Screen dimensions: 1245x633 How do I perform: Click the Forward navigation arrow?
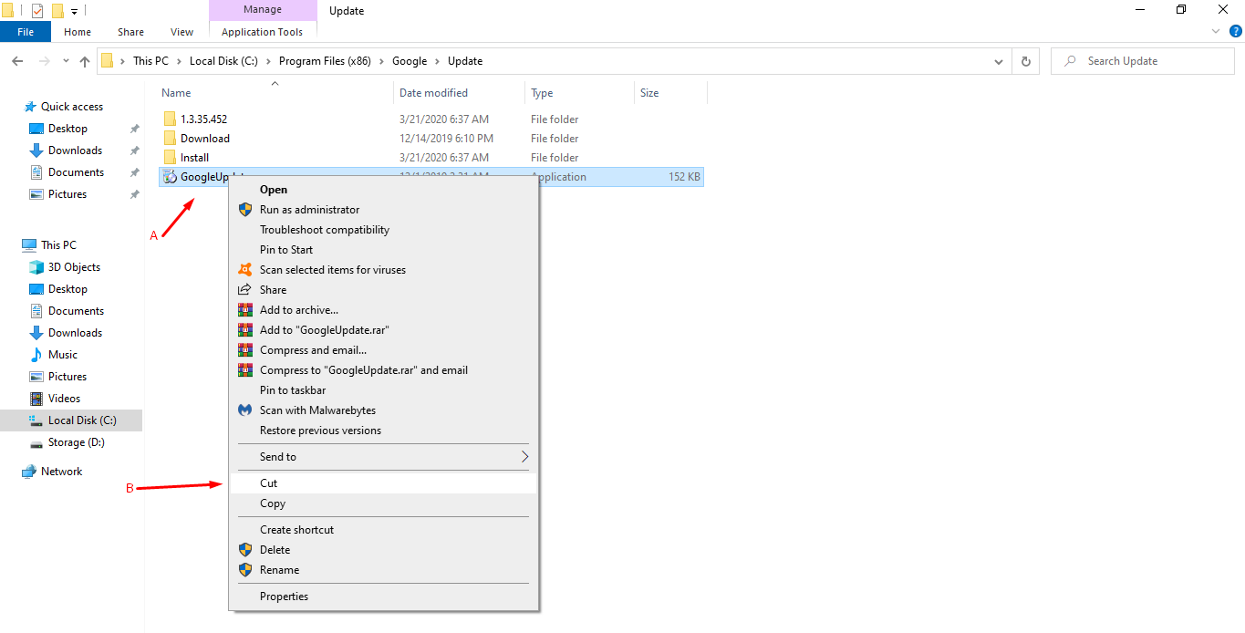[x=44, y=61]
